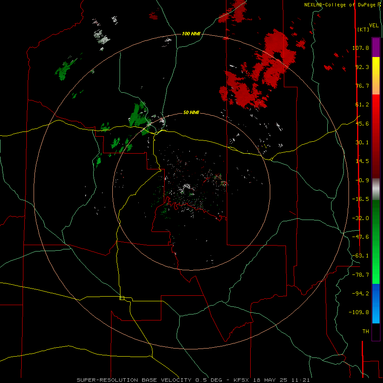The height and width of the screenshot is (383, 383).
Task: Select the 92.3 value on velocity scale
Action: tap(362, 67)
